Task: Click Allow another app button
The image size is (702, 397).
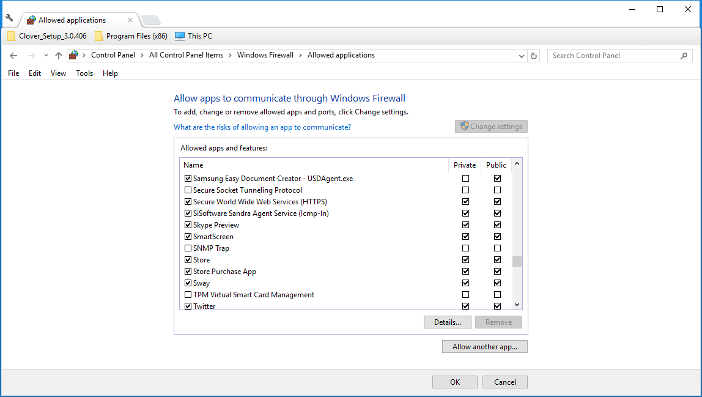Action: [485, 347]
